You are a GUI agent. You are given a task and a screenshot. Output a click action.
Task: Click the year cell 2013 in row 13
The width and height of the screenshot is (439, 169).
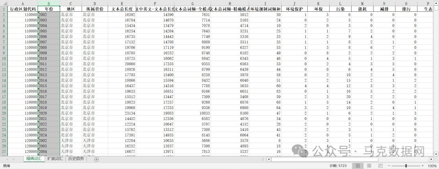(x=49, y=75)
